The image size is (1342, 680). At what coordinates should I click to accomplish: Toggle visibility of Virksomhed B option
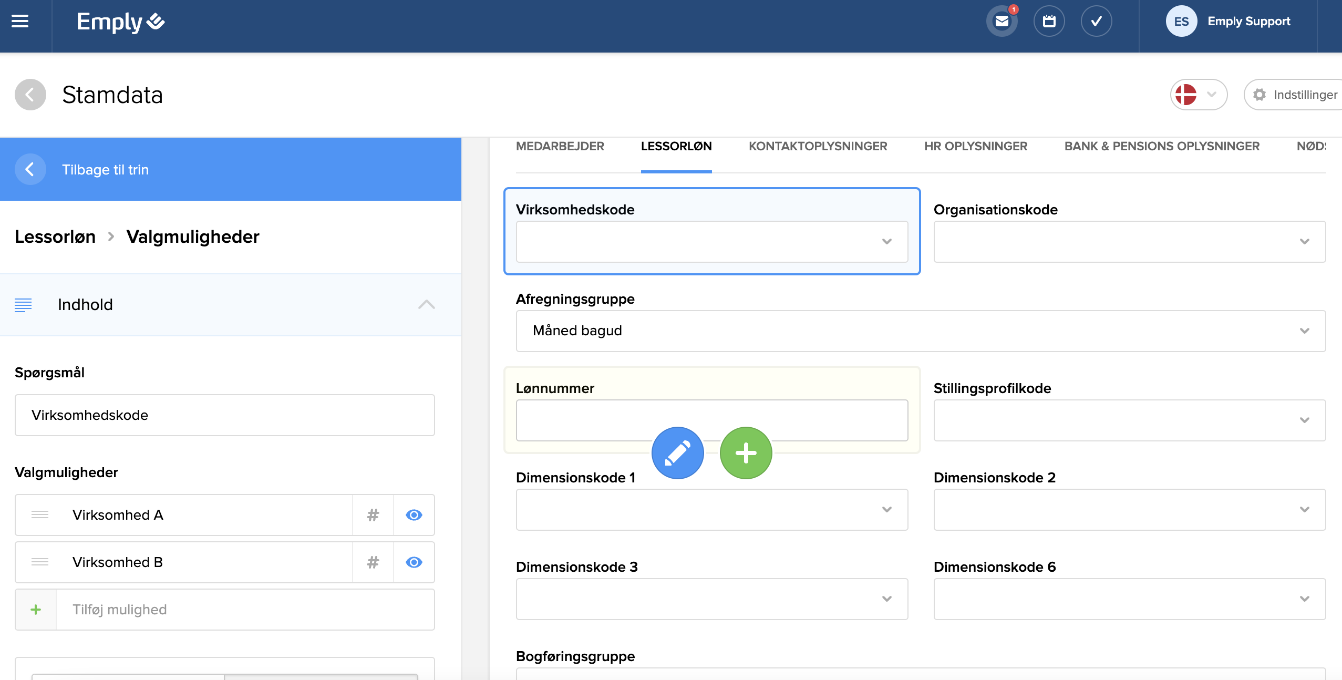(x=414, y=562)
